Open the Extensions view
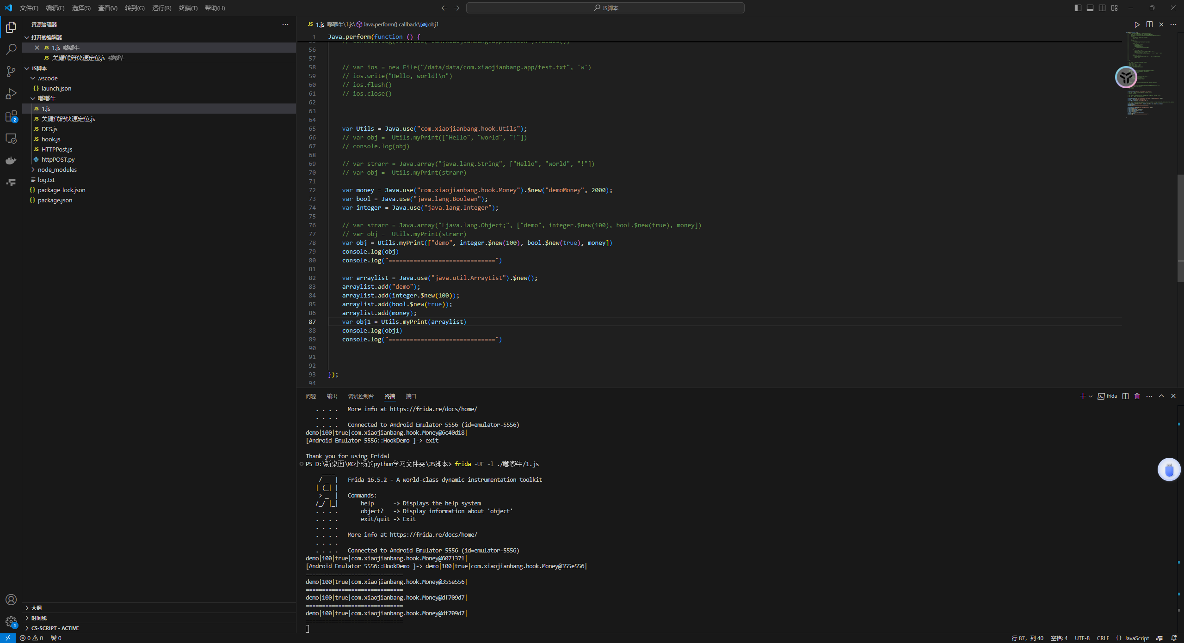The height and width of the screenshot is (643, 1184). click(11, 116)
